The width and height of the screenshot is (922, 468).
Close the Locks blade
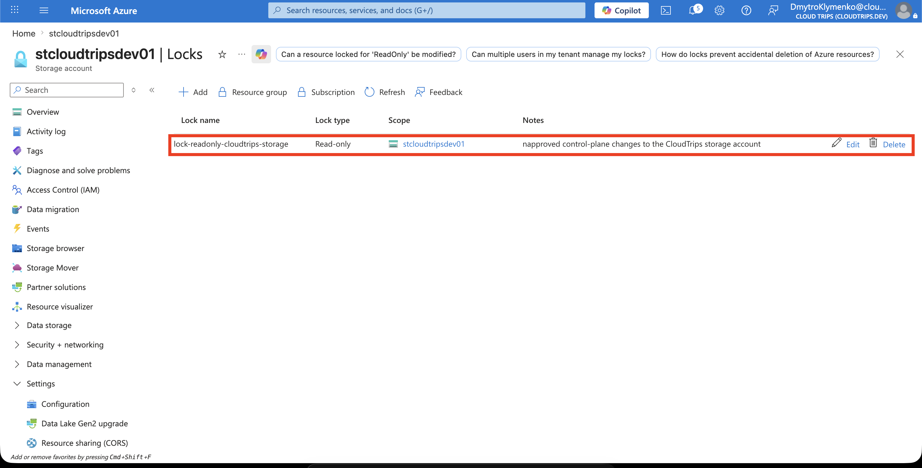pyautogui.click(x=900, y=54)
